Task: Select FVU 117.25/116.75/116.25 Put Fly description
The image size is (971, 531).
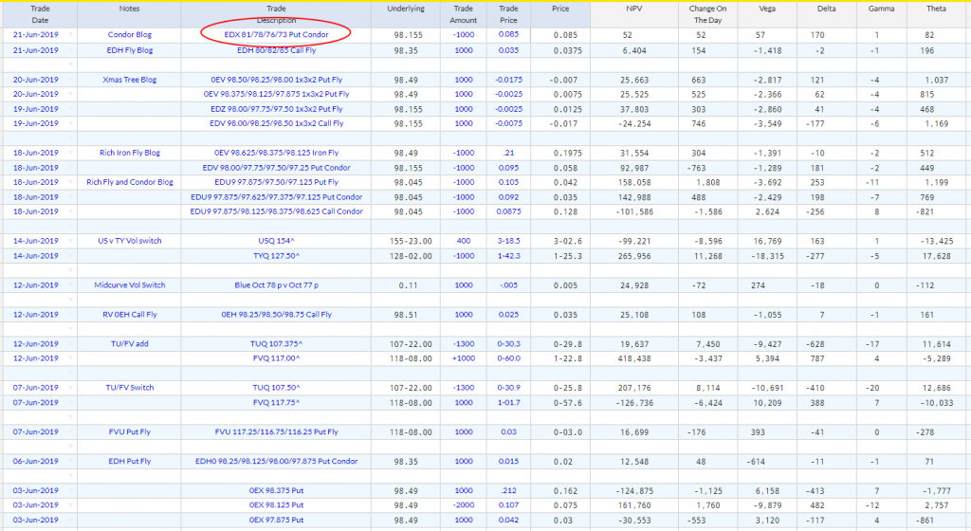Action: [276, 432]
